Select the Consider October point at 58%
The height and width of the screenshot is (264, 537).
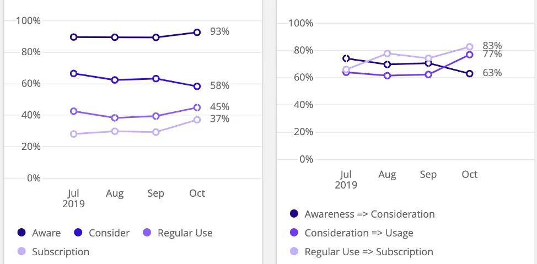197,86
